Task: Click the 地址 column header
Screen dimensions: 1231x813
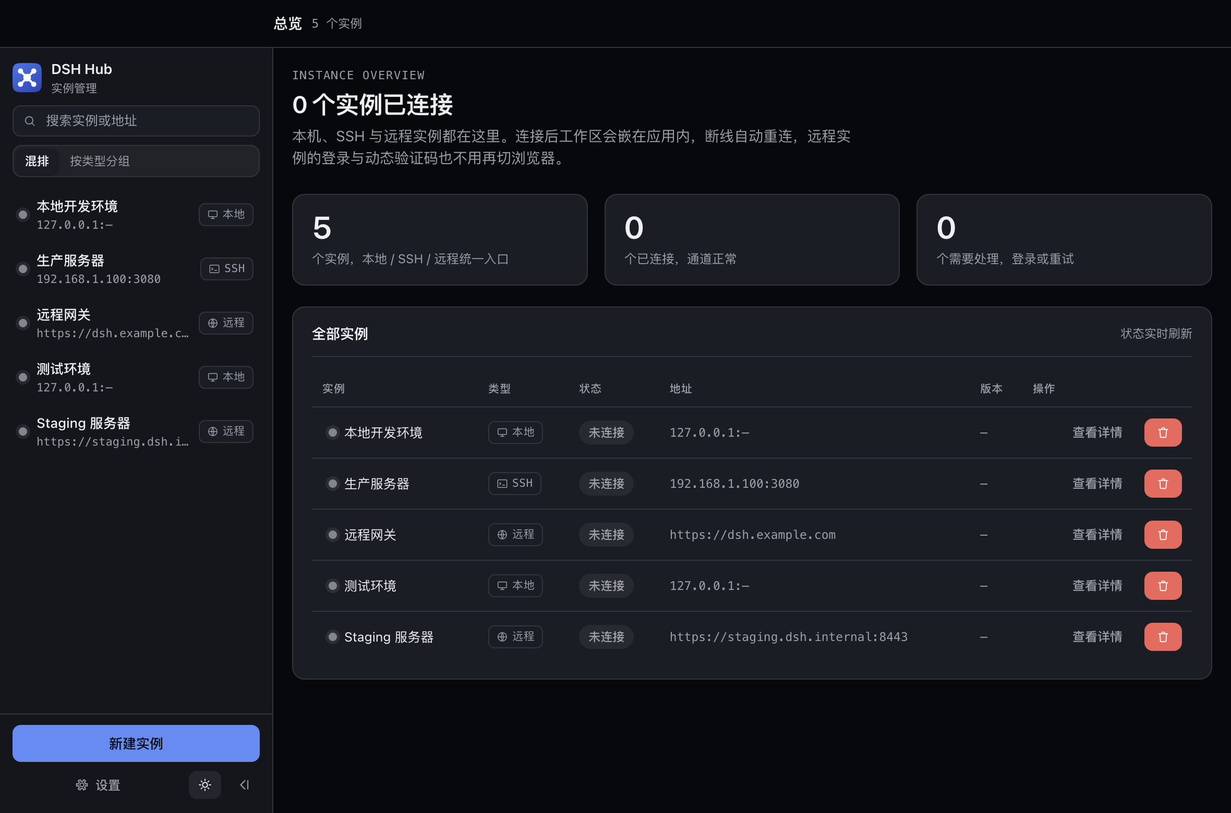Action: 681,389
